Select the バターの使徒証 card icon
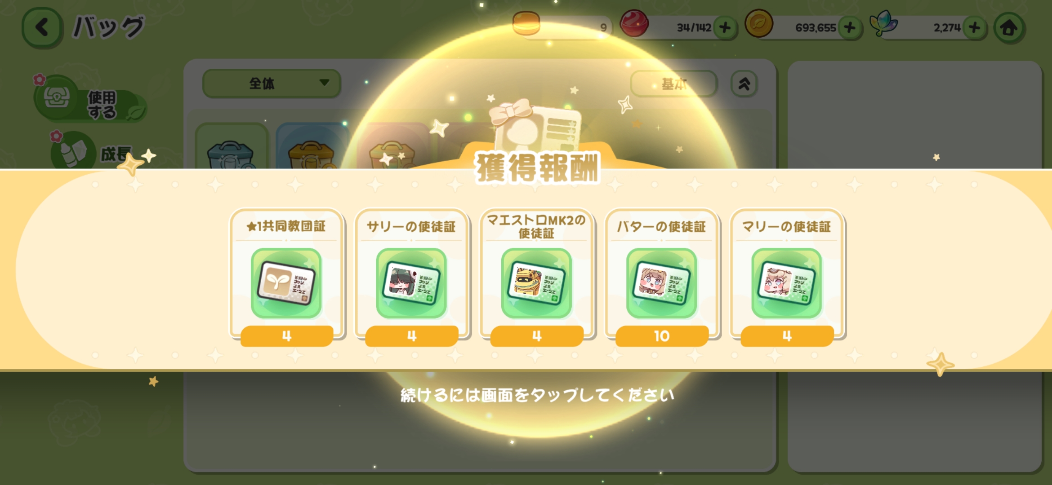This screenshot has width=1052, height=485. click(661, 283)
